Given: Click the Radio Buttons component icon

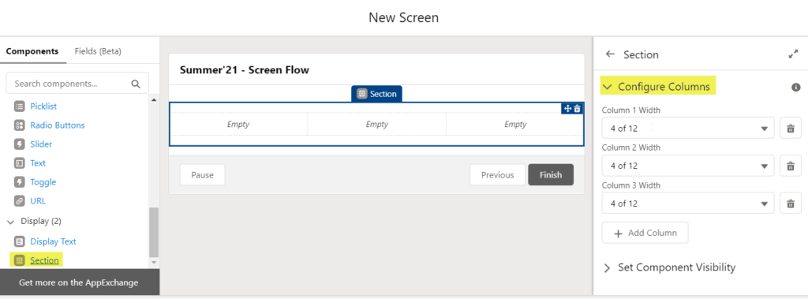Looking at the screenshot, I should 20,125.
